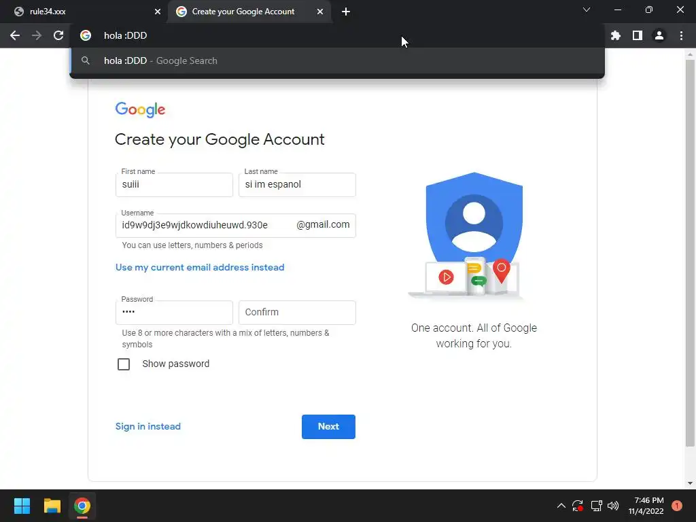The image size is (696, 522).
Task: Switch to the rule34.xxx tab
Action: pyautogui.click(x=84, y=12)
